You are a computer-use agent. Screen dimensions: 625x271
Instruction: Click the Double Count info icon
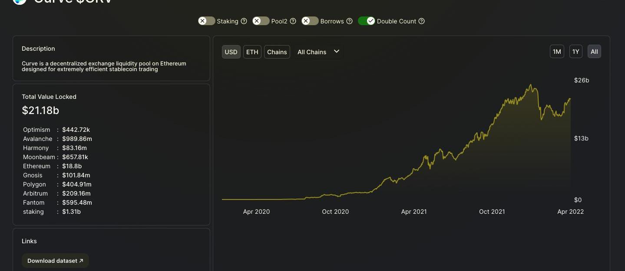(421, 21)
